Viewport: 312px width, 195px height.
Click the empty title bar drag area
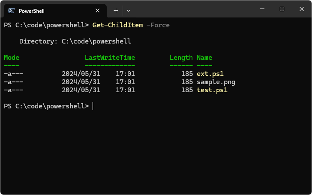tap(193, 9)
